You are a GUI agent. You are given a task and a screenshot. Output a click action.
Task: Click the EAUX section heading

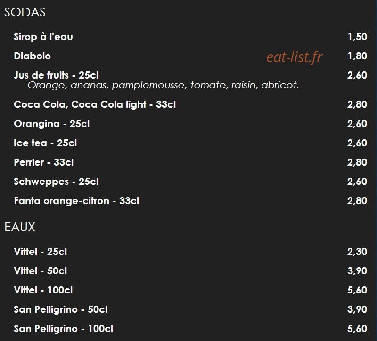(x=20, y=227)
